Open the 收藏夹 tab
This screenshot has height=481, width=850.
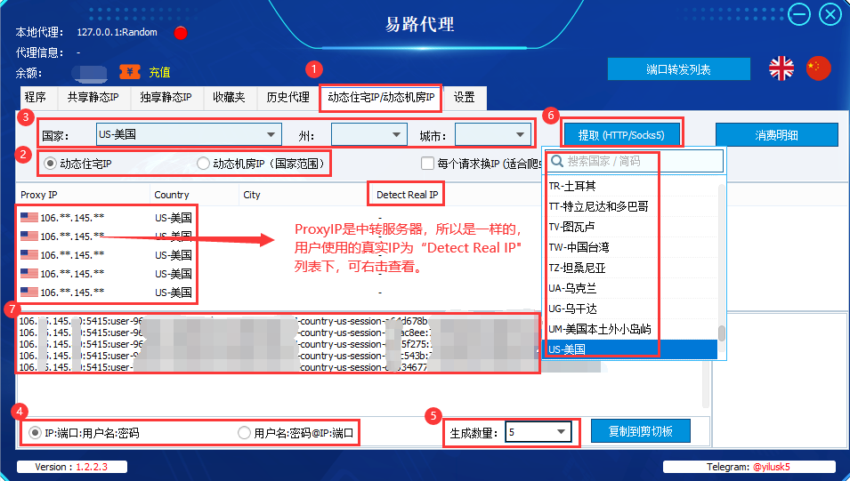pyautogui.click(x=229, y=98)
